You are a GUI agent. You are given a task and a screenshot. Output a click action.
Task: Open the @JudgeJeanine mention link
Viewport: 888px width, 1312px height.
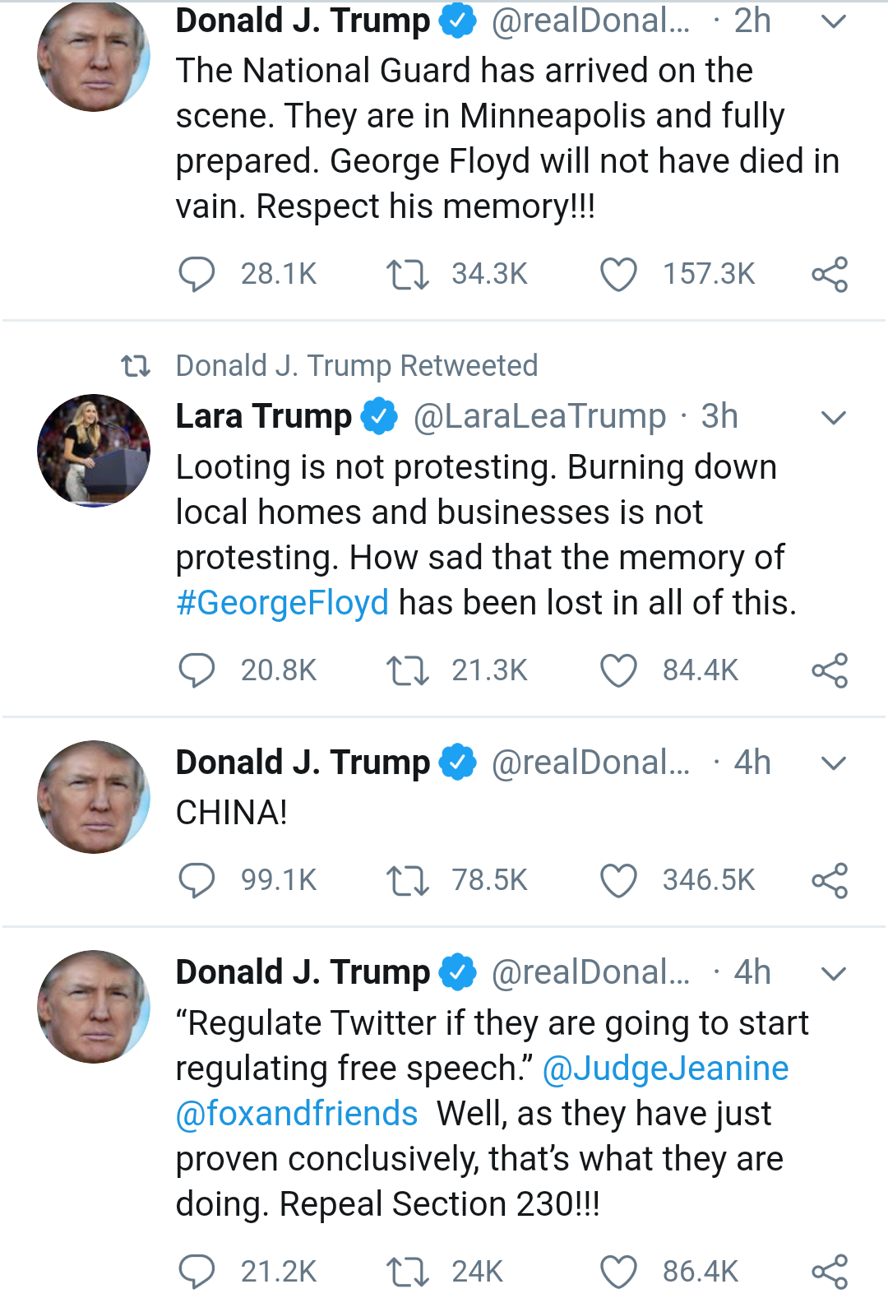tap(665, 1069)
